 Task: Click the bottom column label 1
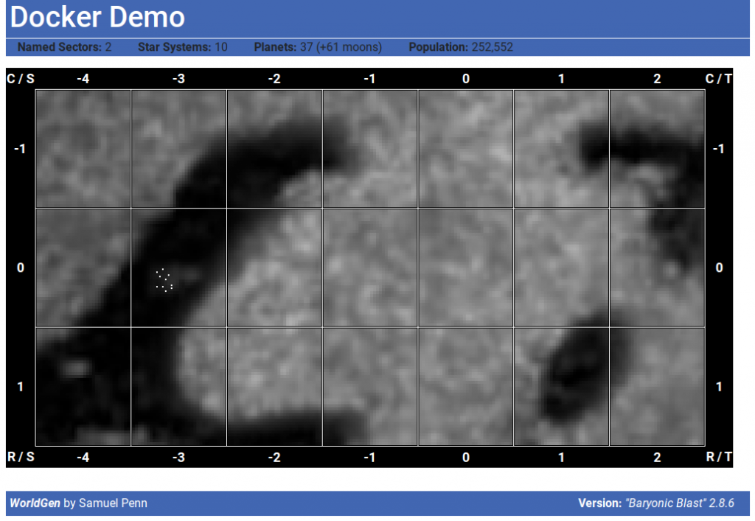pyautogui.click(x=561, y=457)
